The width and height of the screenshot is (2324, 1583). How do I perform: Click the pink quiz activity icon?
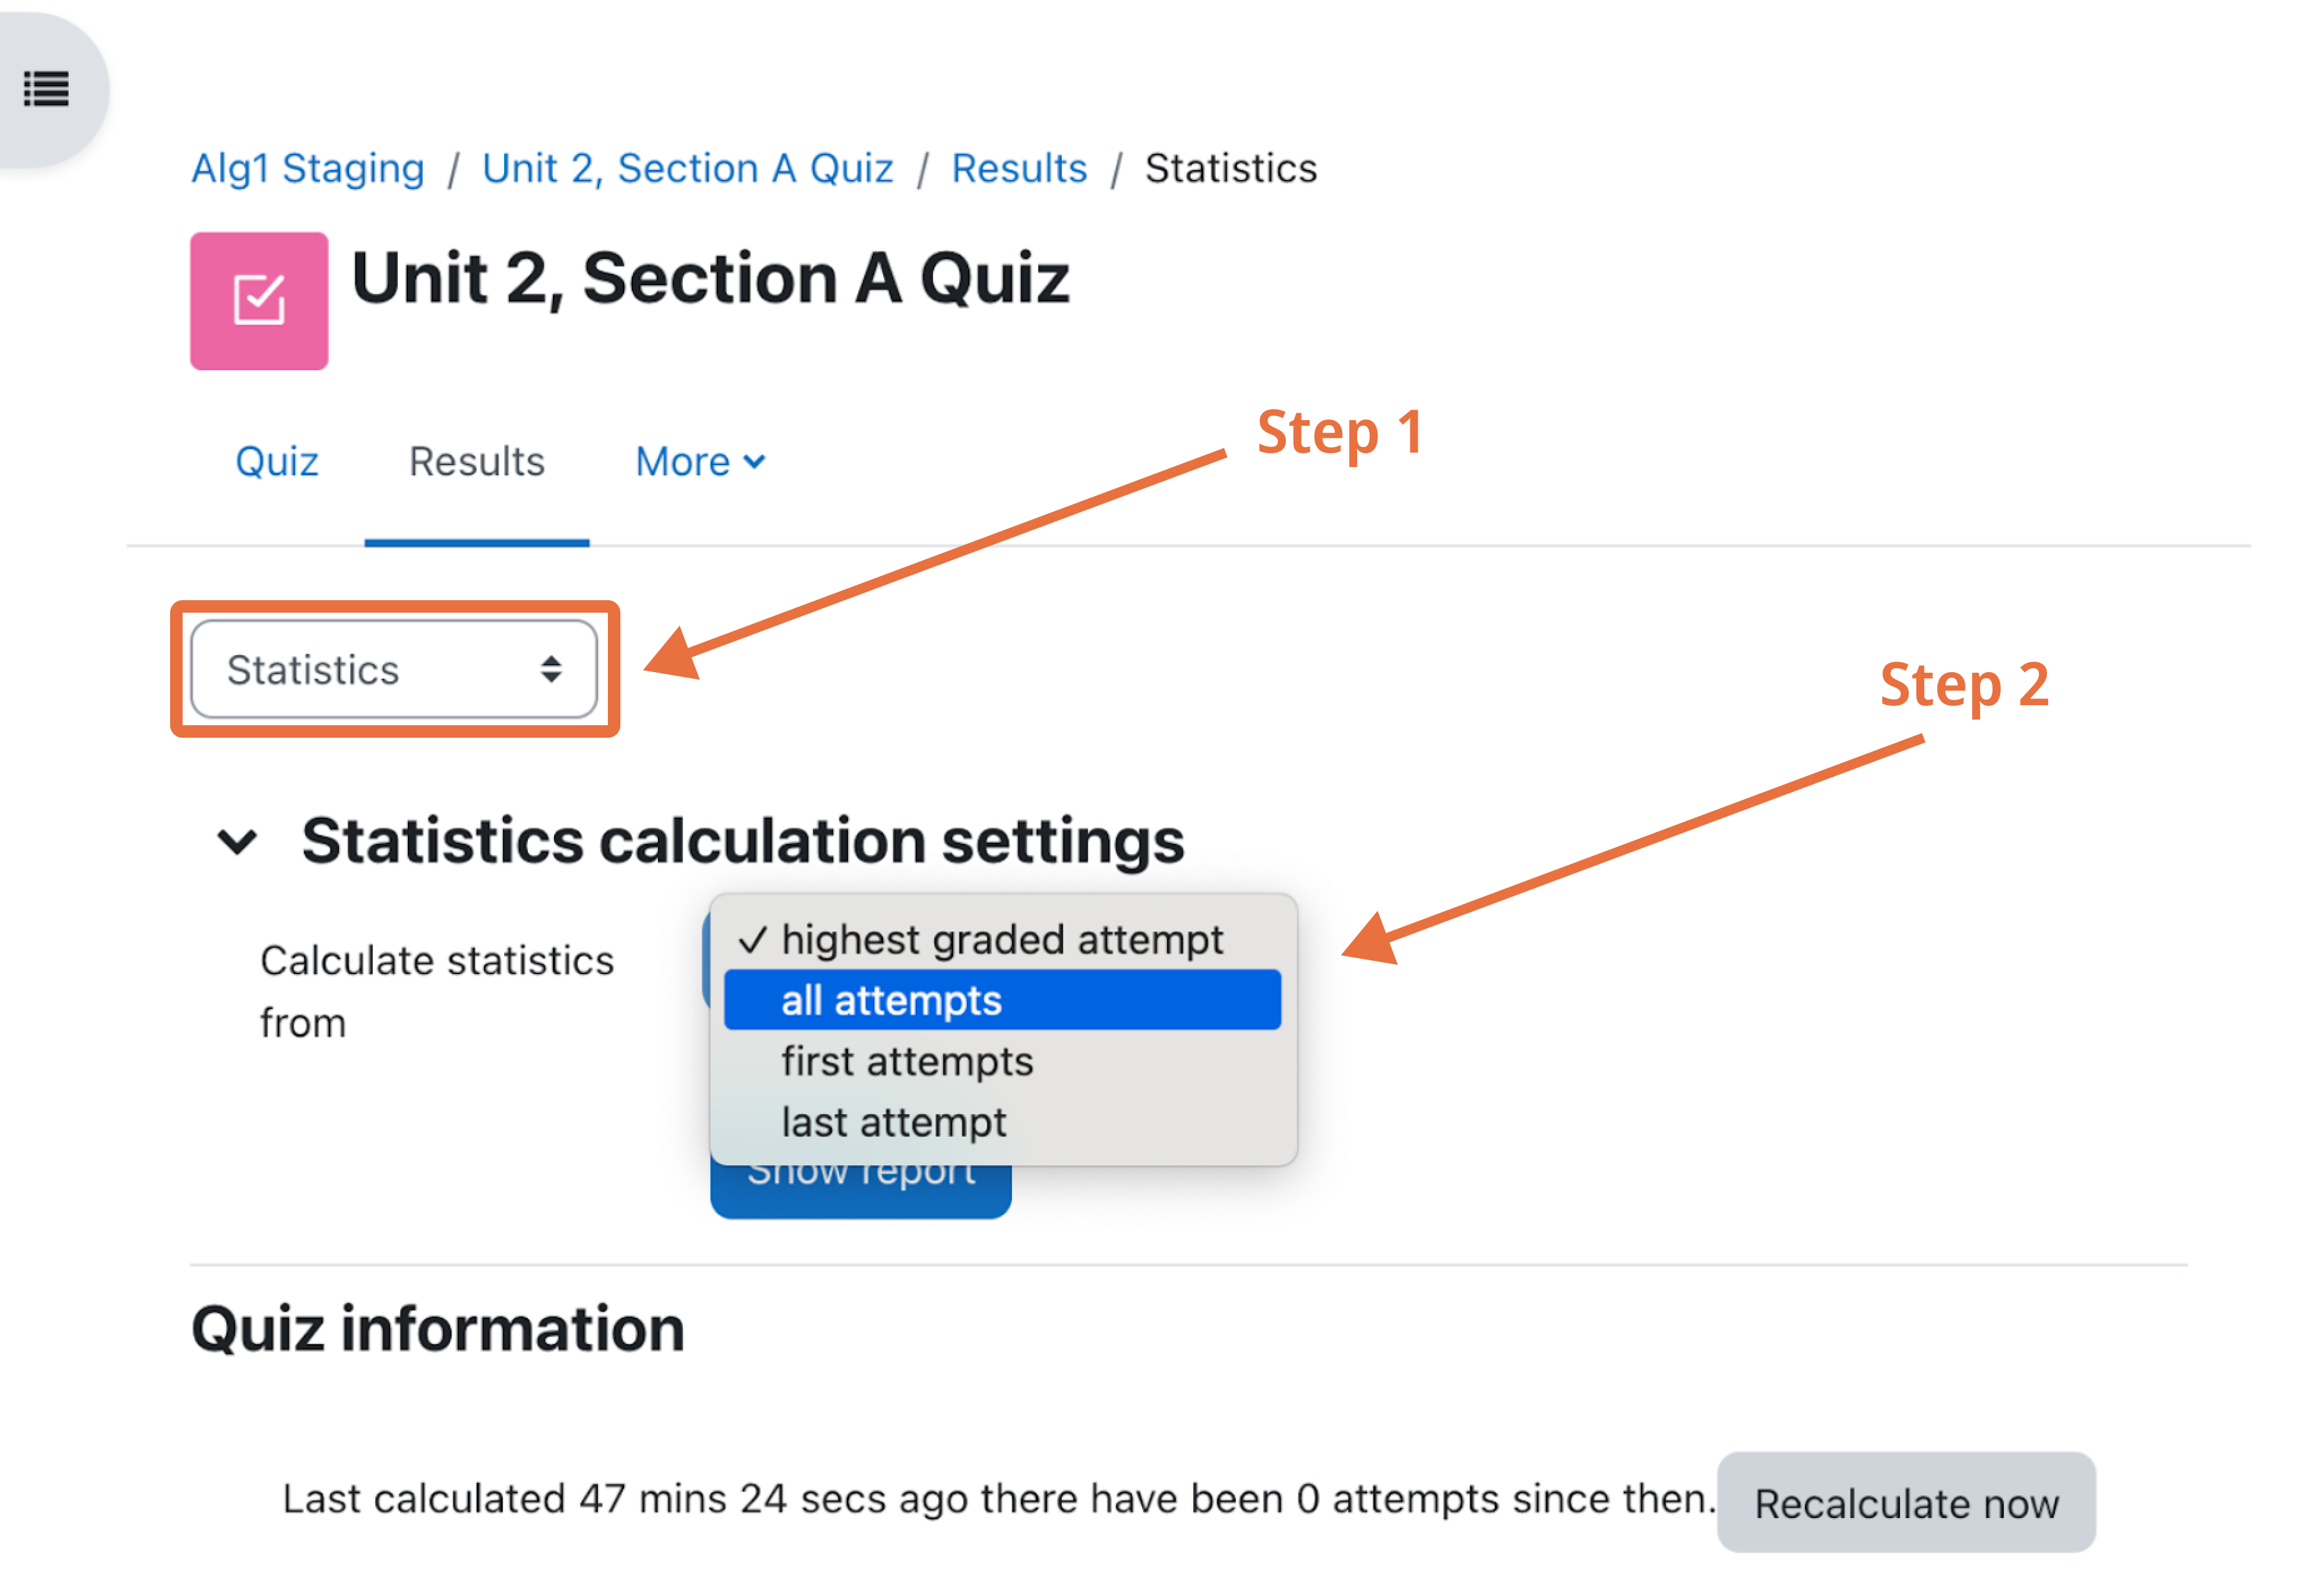point(259,301)
